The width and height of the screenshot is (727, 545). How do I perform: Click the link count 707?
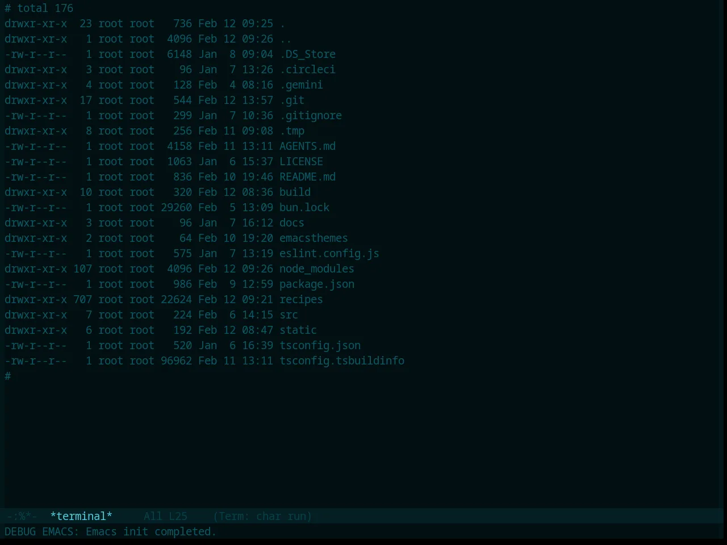(82, 300)
